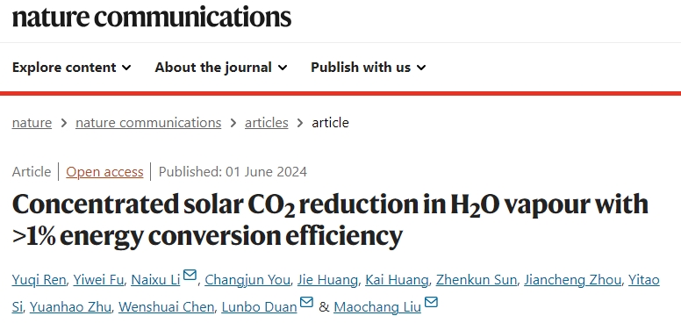Navigate to the articles breadcrumb

coord(266,123)
